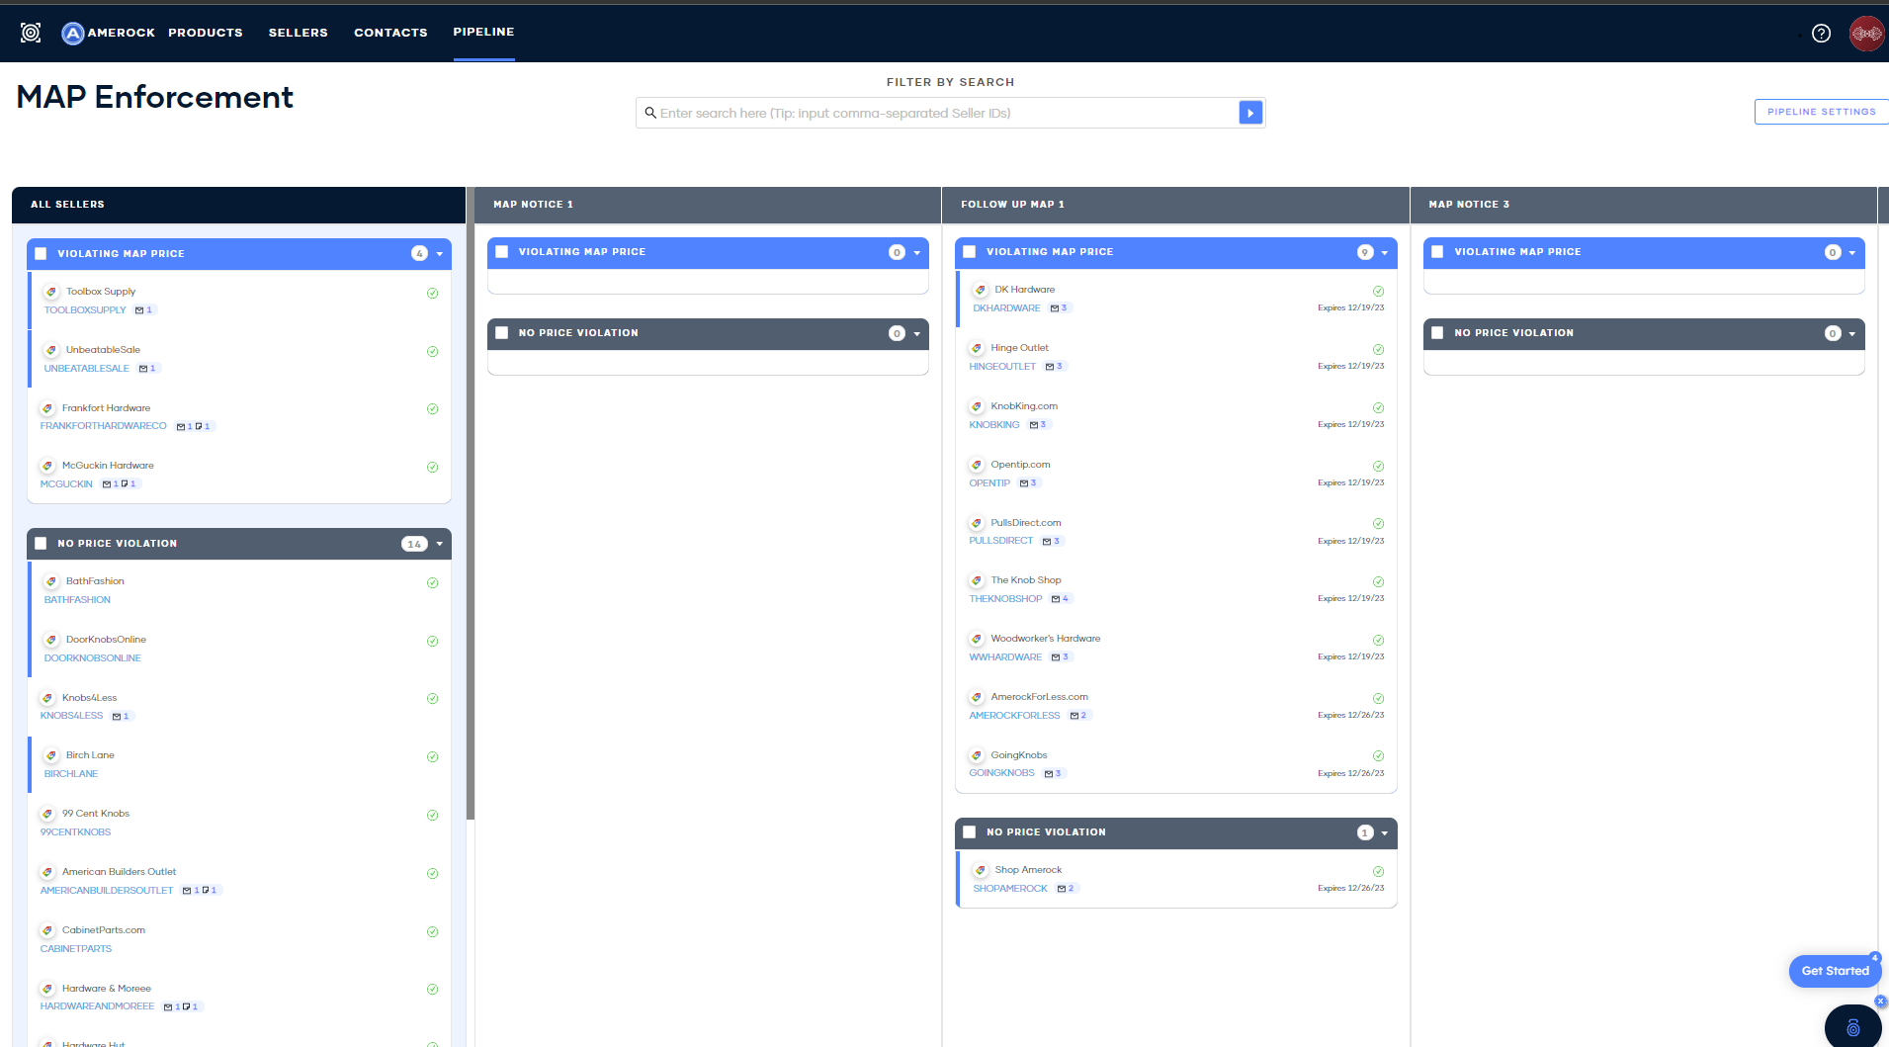
Task: Open the KNOBKING seller link
Action: (993, 425)
